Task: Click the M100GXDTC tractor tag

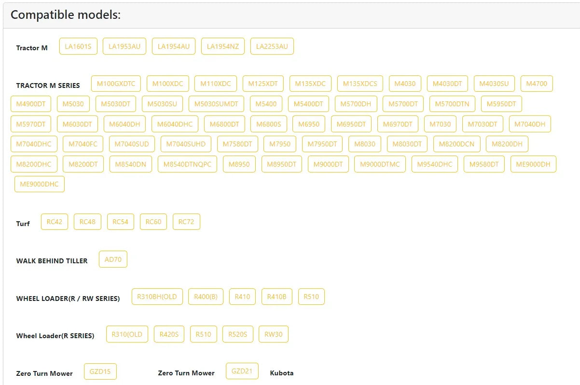Action: click(116, 84)
